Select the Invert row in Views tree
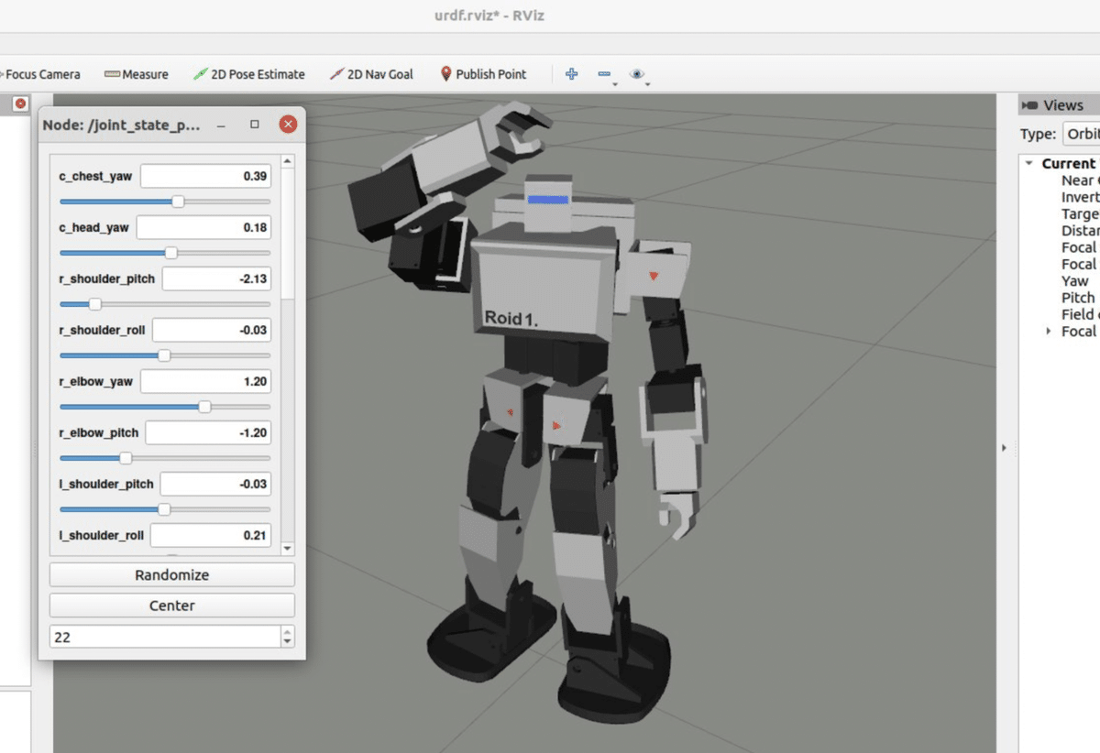The width and height of the screenshot is (1100, 753). click(1080, 197)
